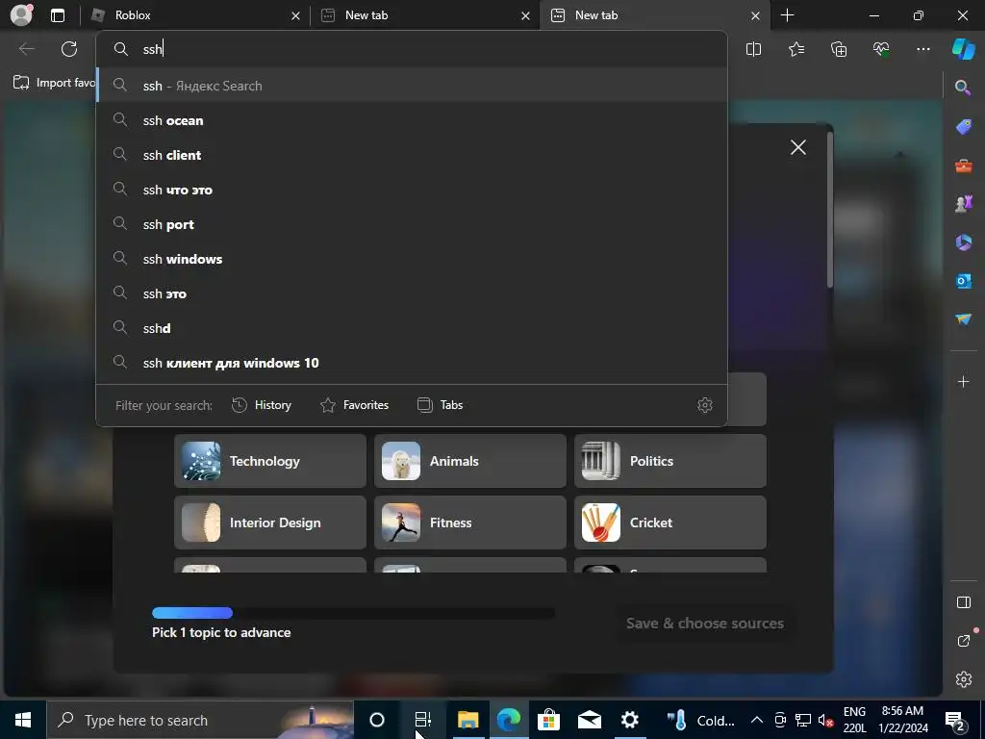The width and height of the screenshot is (985, 739).
Task: Open the sidebar Games chess icon
Action: 964,204
